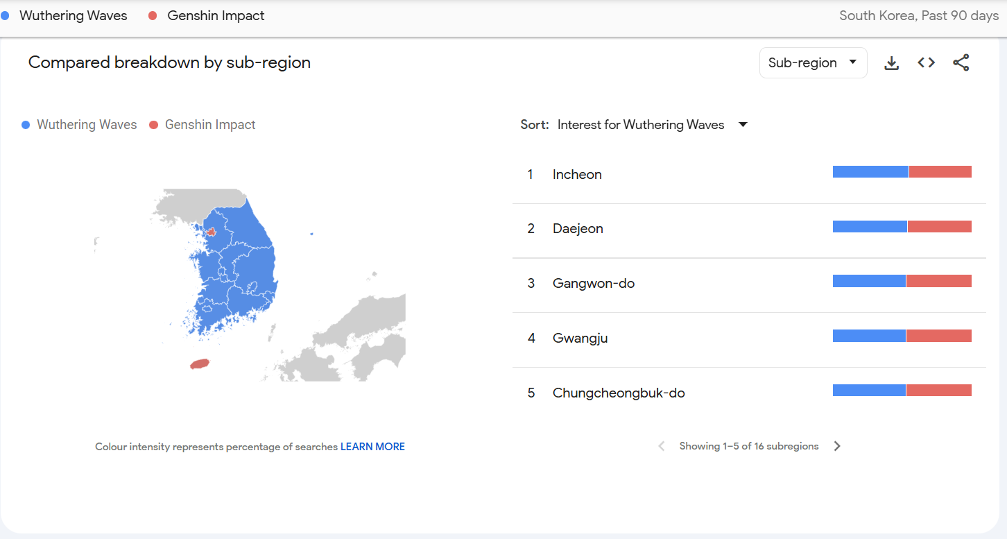
Task: Click the blue dot in top header
Action: (x=5, y=15)
